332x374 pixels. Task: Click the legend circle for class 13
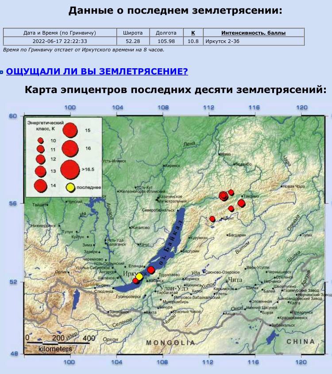(x=41, y=171)
